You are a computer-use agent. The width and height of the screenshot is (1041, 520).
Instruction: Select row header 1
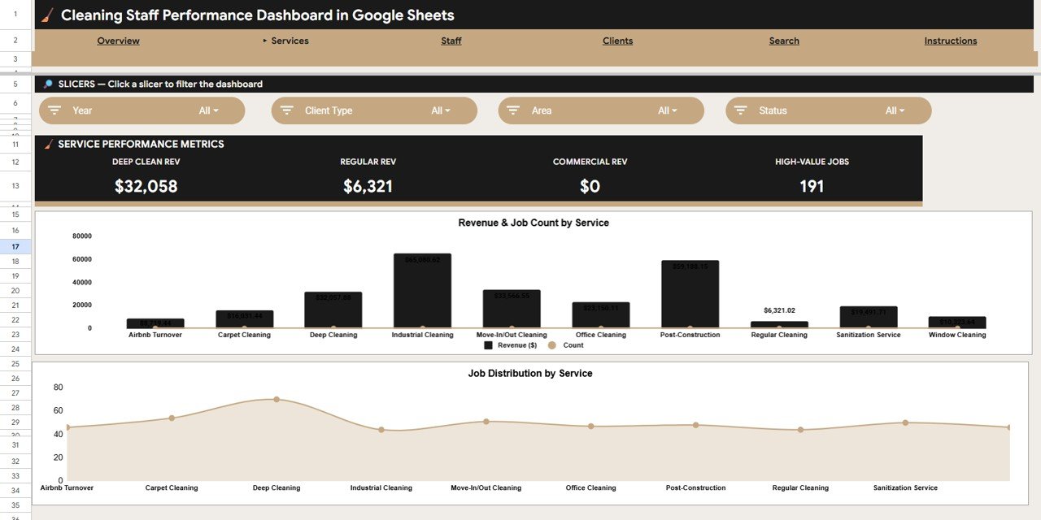point(15,14)
